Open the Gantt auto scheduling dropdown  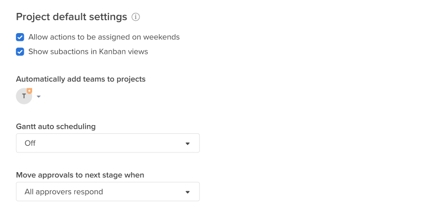tap(108, 143)
